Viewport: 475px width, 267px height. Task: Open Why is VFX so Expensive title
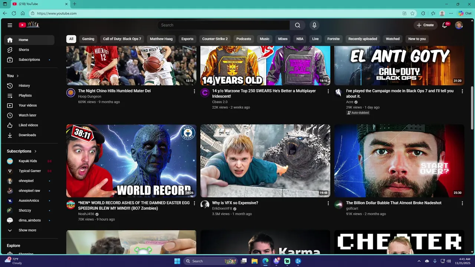235,203
